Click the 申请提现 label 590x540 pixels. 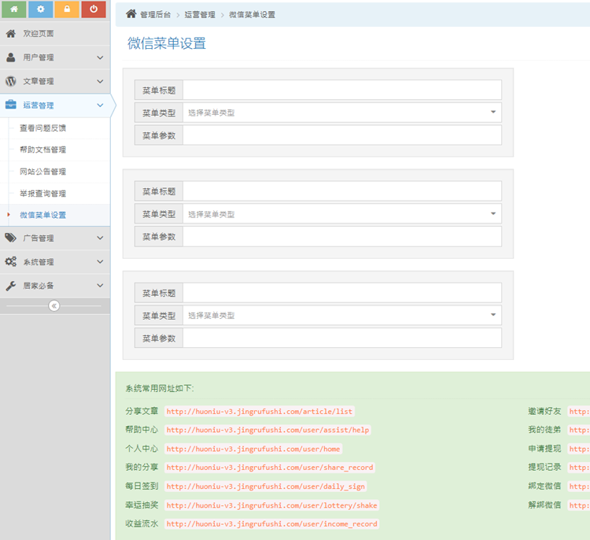(x=544, y=449)
